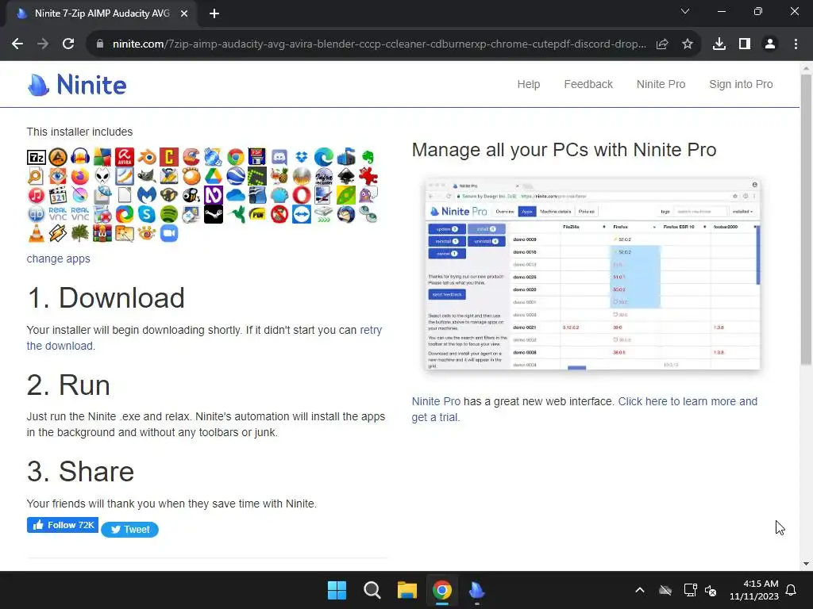Click the Malwarebytes icon
Viewport: 813px width, 609px height.
pyautogui.click(x=147, y=195)
